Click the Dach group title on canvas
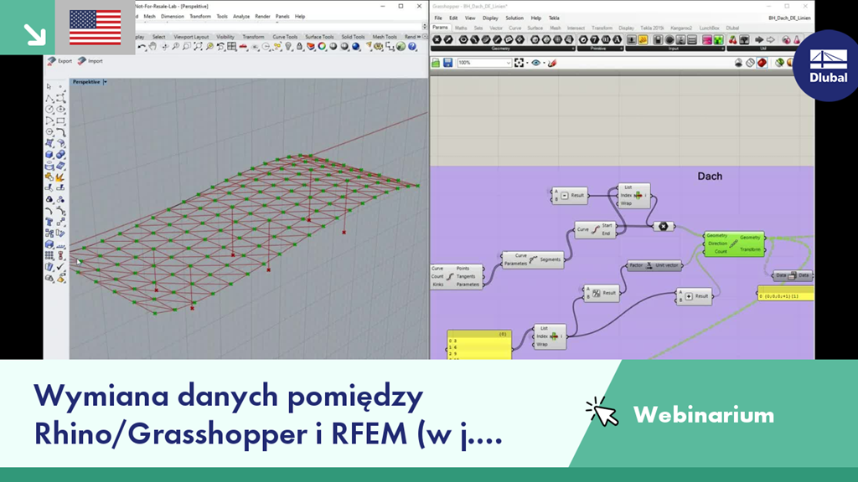 [710, 176]
